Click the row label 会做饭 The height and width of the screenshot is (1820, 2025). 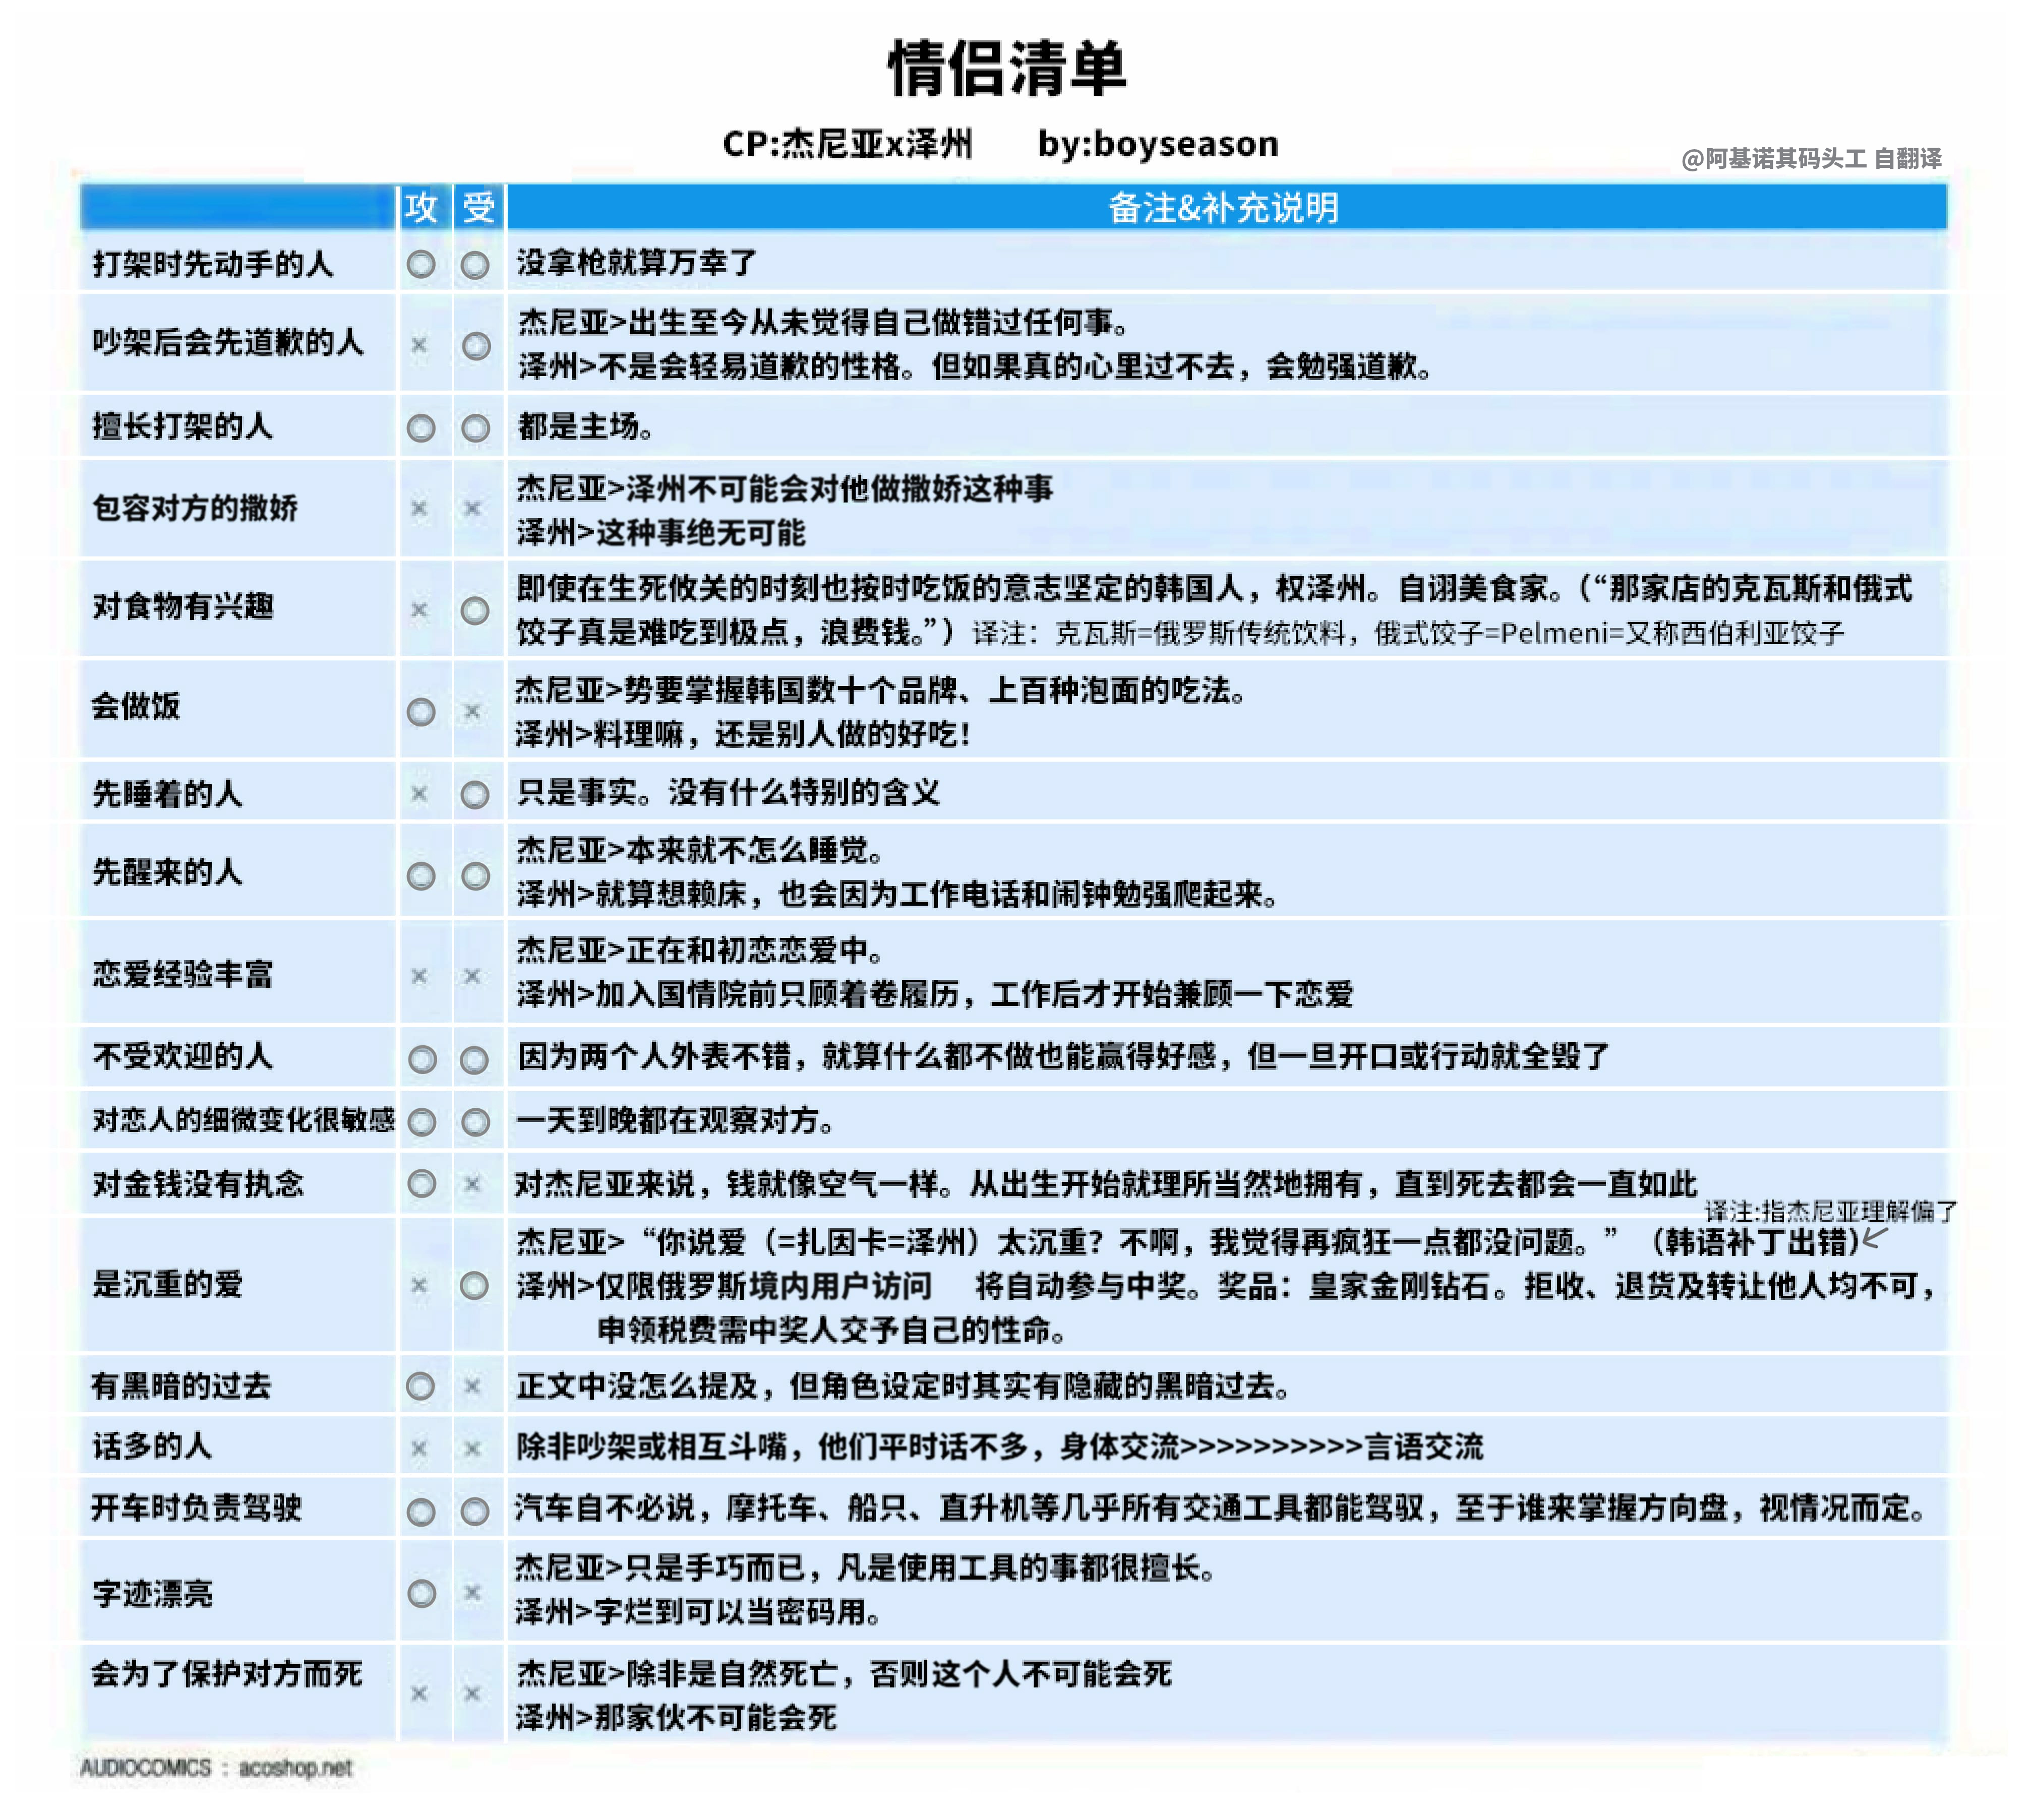(x=135, y=706)
